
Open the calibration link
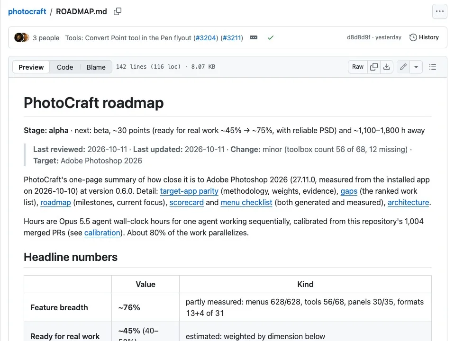tap(102, 233)
